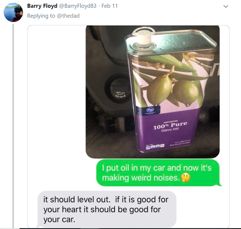Click the thinking face emoji
241x229 pixels.
pos(186,178)
